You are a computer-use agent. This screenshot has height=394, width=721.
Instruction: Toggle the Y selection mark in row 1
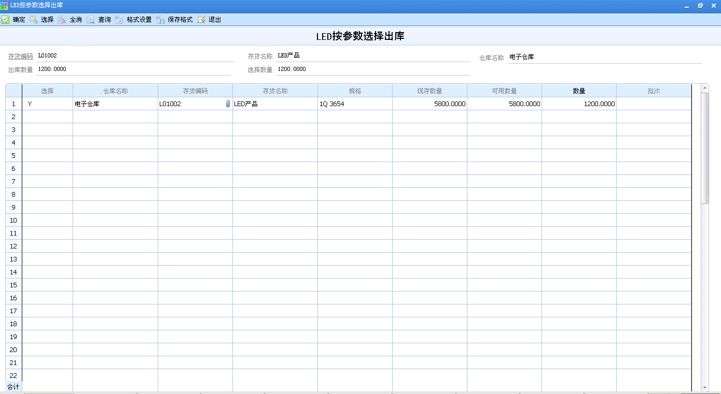click(30, 104)
